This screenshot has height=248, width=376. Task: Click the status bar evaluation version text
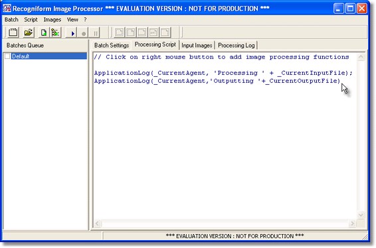pos(235,236)
